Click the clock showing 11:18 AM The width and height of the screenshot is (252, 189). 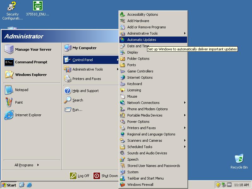(x=242, y=185)
